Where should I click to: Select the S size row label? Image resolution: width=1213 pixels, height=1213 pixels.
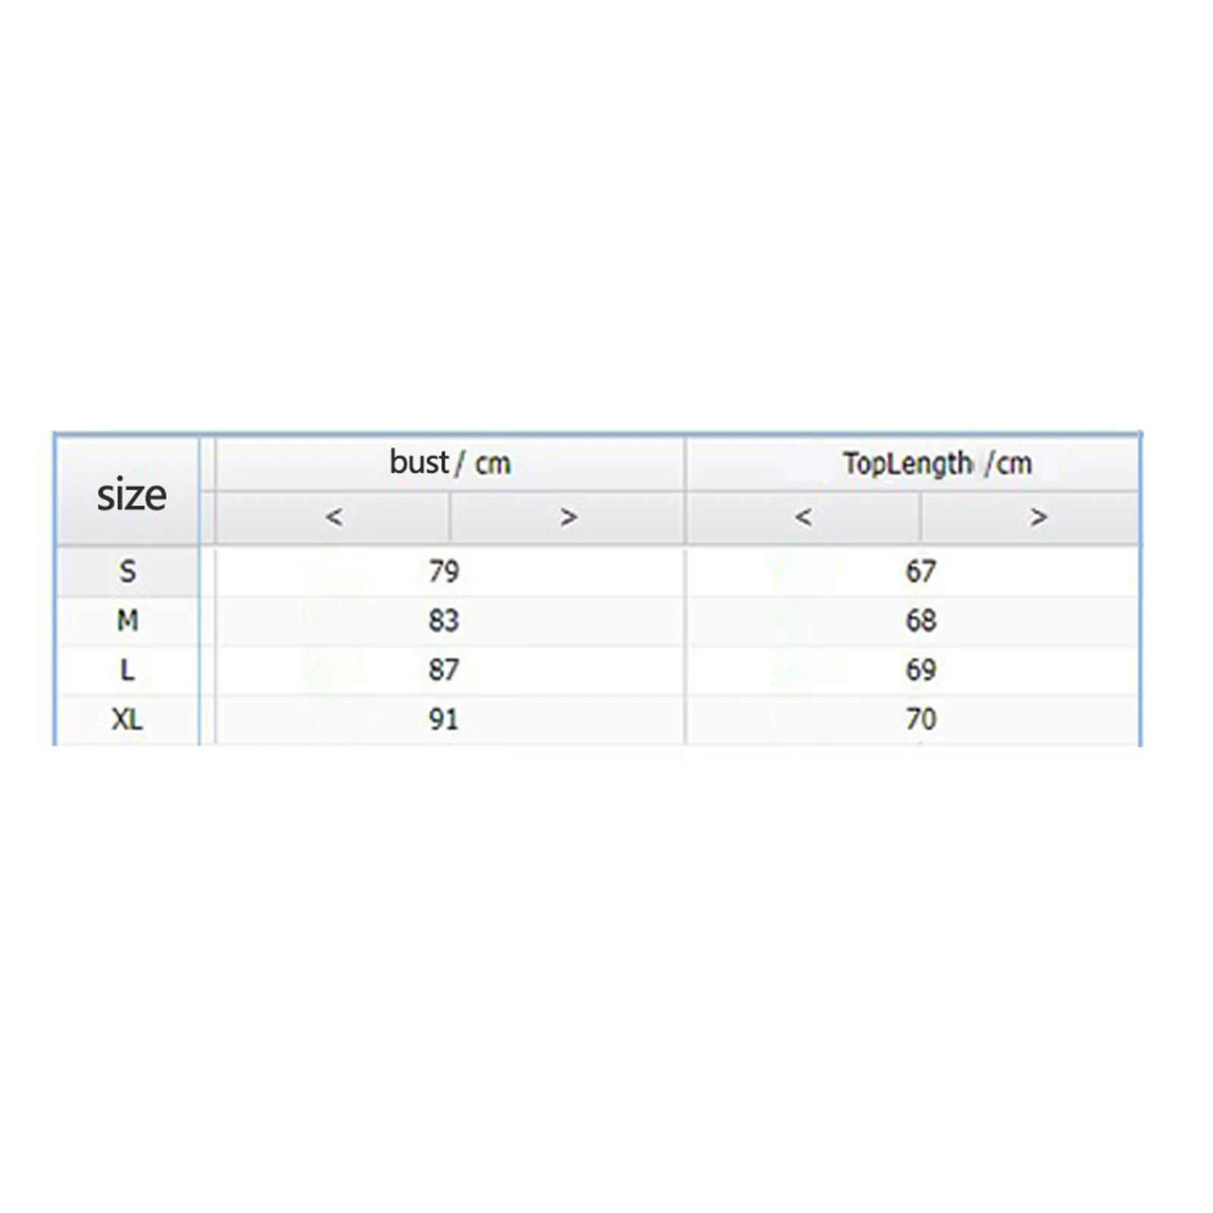[x=127, y=571]
